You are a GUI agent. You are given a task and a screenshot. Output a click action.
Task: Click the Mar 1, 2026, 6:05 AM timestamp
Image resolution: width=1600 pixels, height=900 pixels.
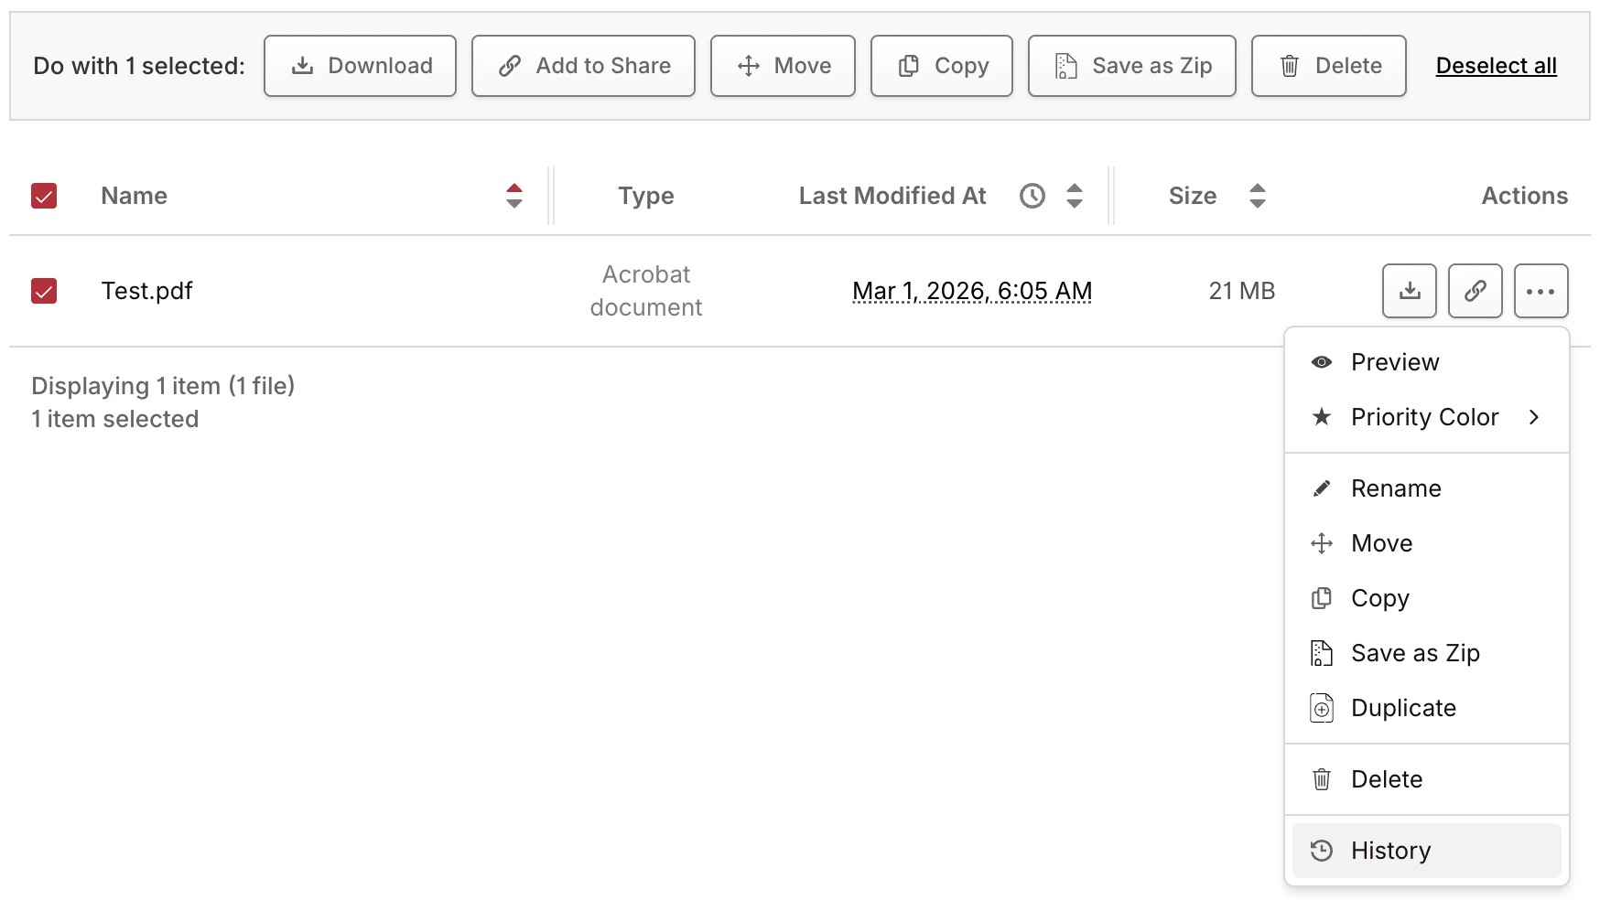click(972, 291)
